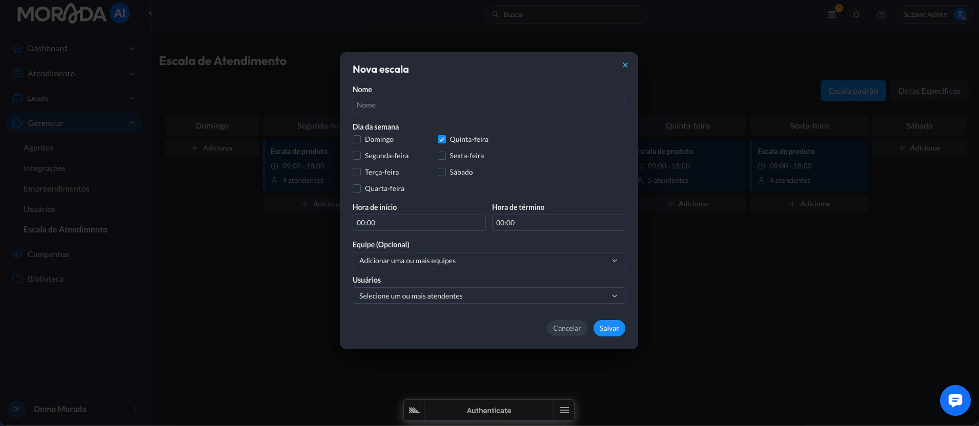Click the Authenticate button
Viewport: 979px width, 426px height.
(488, 411)
